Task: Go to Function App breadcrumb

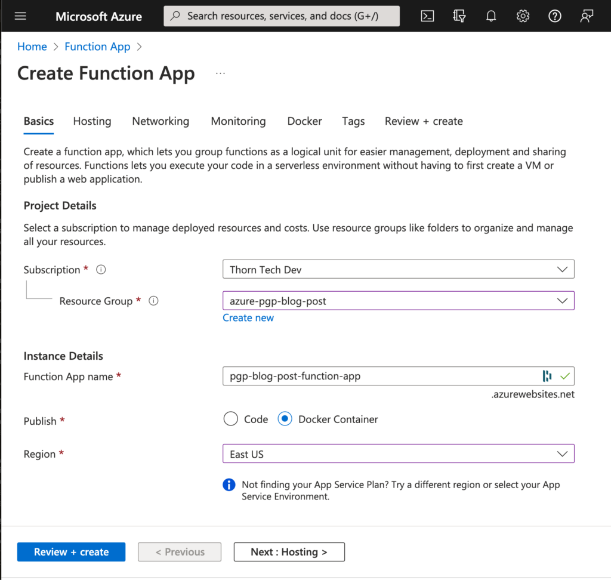Action: (97, 47)
